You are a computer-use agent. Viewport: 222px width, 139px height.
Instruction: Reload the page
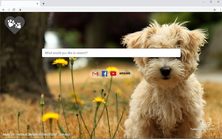(x=14, y=10)
